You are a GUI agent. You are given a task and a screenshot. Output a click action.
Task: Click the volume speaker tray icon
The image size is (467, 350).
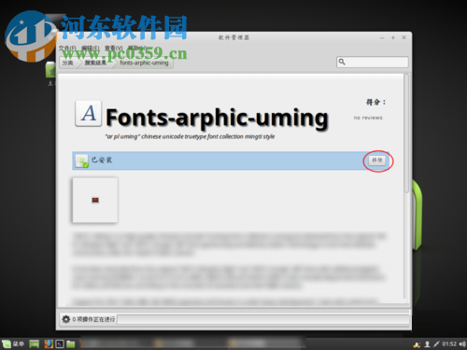click(x=462, y=343)
